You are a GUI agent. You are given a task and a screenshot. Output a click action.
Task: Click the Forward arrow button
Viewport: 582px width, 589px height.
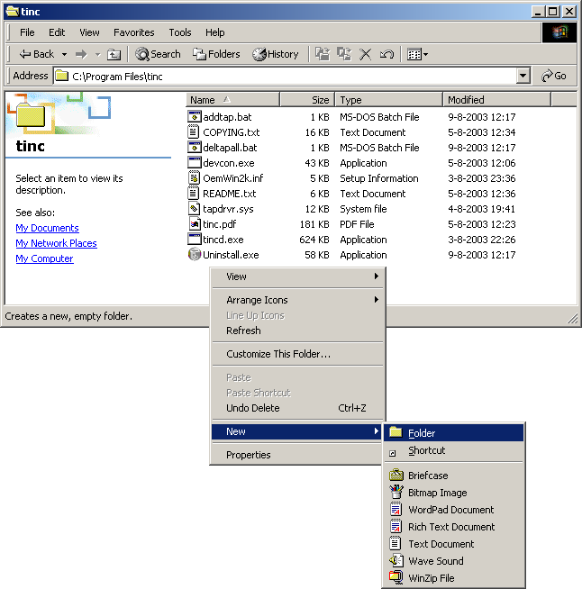point(81,54)
